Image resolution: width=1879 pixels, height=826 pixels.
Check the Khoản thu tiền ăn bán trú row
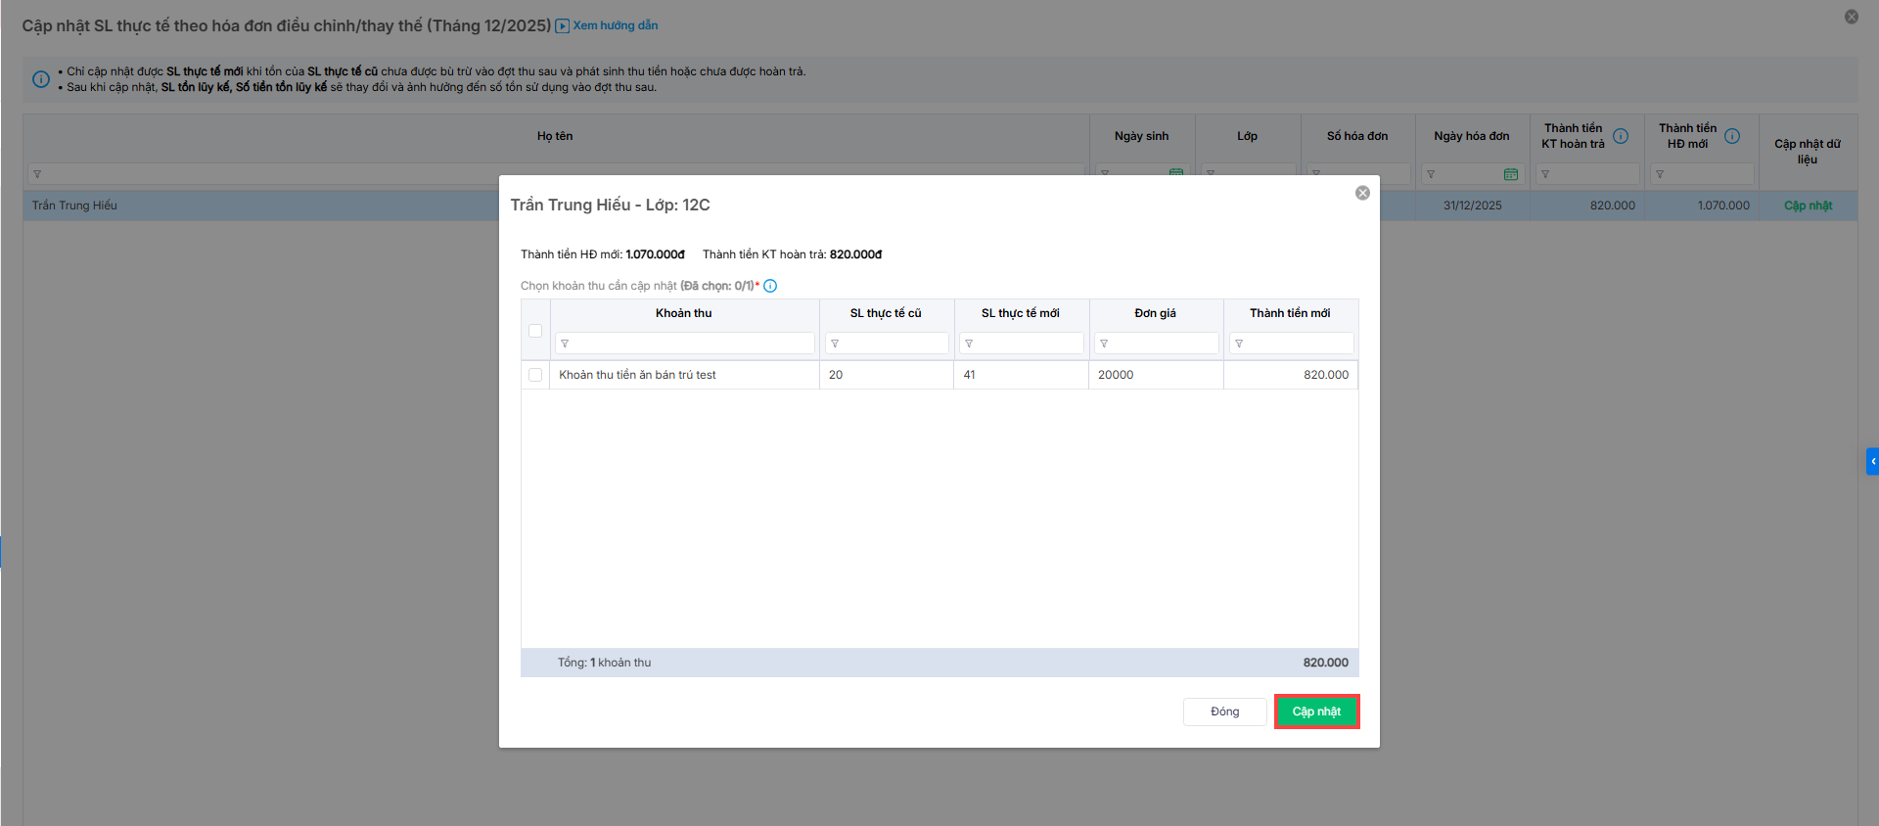pyautogui.click(x=535, y=375)
